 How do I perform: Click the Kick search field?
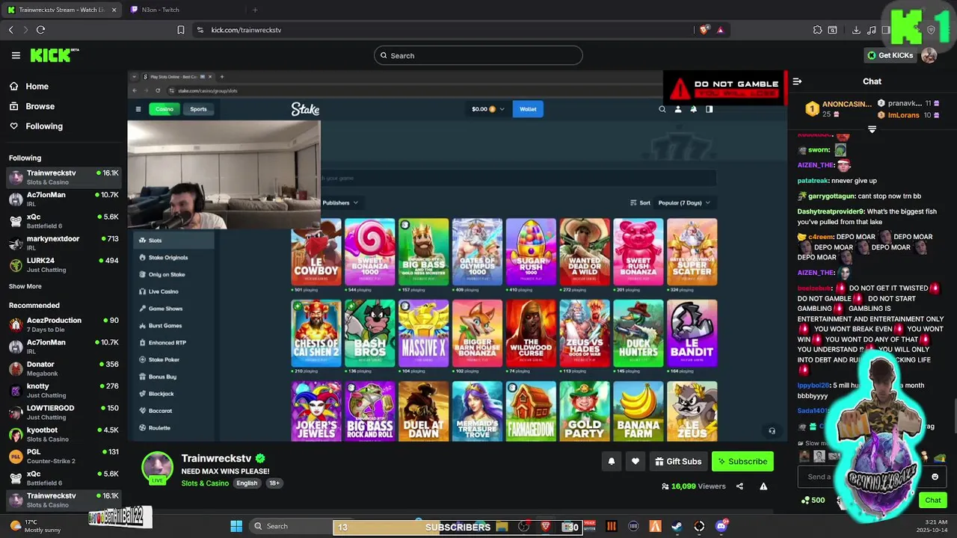click(x=478, y=55)
